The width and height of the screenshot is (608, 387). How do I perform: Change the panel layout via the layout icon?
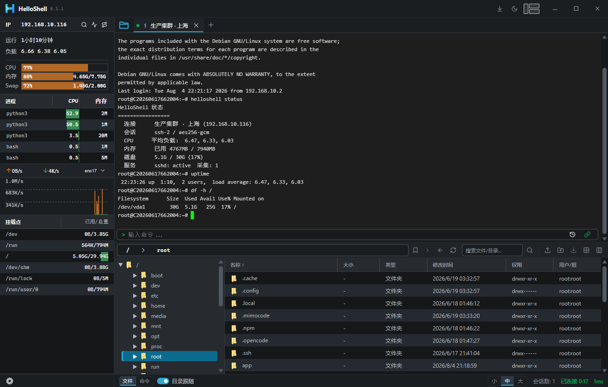(532, 9)
